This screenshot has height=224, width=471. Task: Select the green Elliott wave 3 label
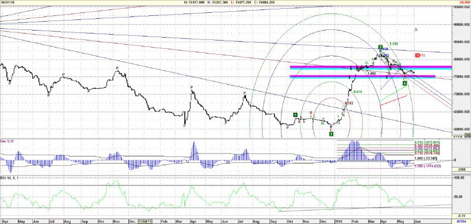(380, 47)
